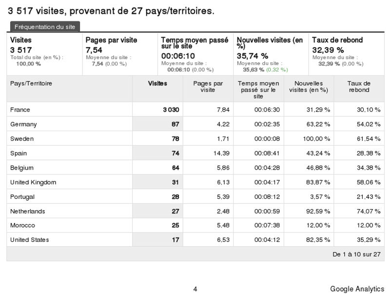The width and height of the screenshot is (390, 294).
Task: Open the Taux de rebond summary metric
Action: pos(337,40)
